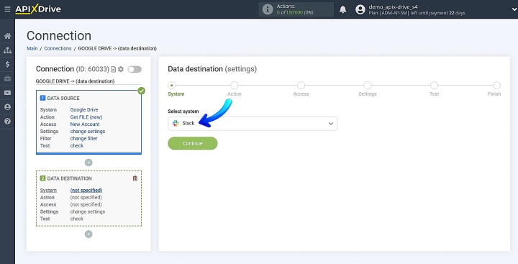The height and width of the screenshot is (264, 518).
Task: Go to the Main breadcrumb
Action: coord(32,48)
